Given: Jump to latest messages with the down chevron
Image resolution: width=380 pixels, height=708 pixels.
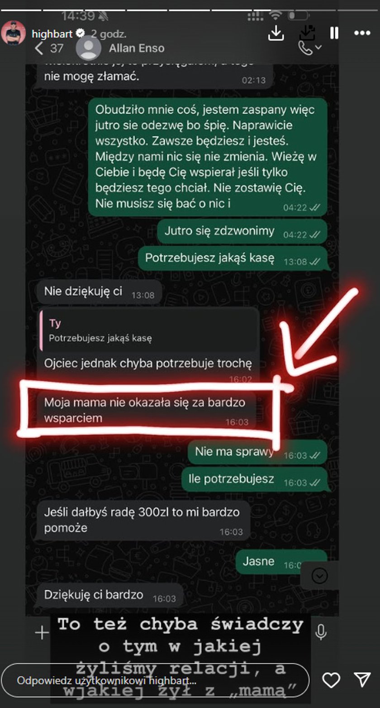Looking at the screenshot, I should (x=320, y=576).
